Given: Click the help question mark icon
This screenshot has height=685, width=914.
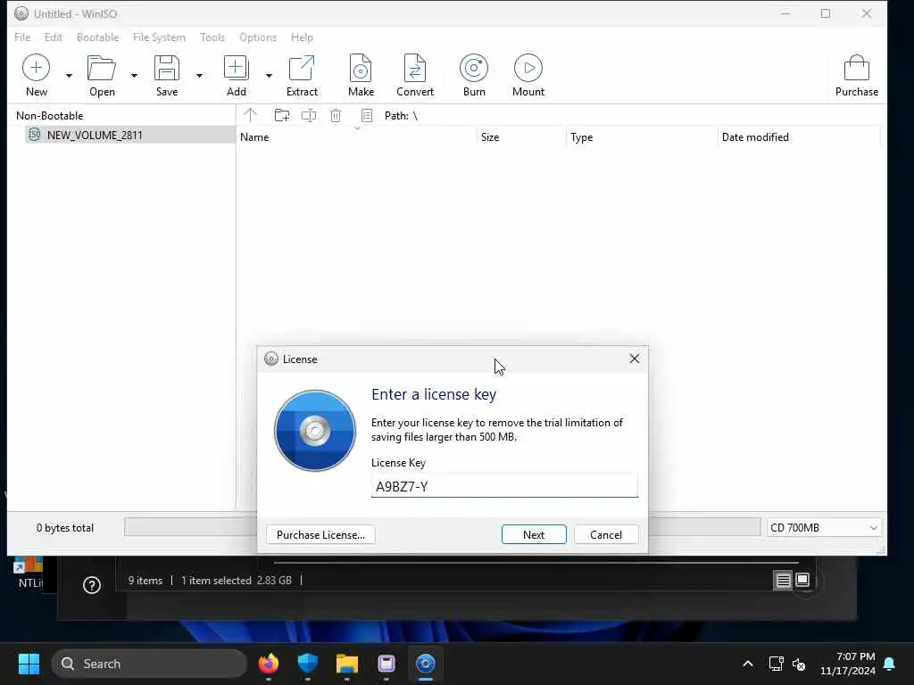Looking at the screenshot, I should pyautogui.click(x=92, y=585).
